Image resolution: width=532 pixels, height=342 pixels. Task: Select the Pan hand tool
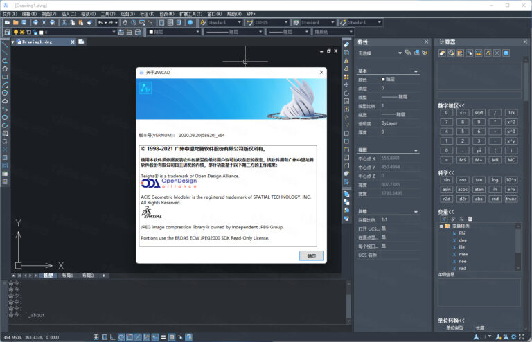[125, 22]
